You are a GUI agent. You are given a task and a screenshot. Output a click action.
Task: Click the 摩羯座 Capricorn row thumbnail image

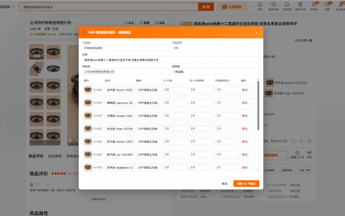tap(88, 103)
